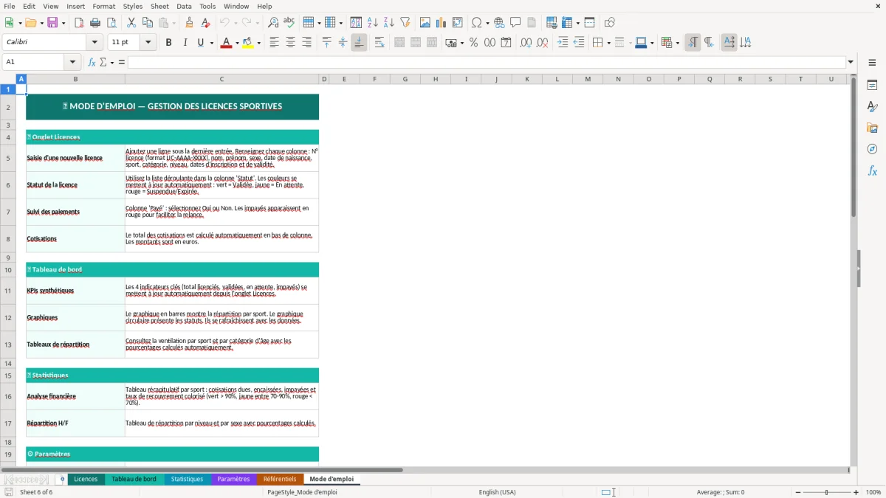Clear direct formatting
This screenshot has width=886, height=498.
[205, 23]
